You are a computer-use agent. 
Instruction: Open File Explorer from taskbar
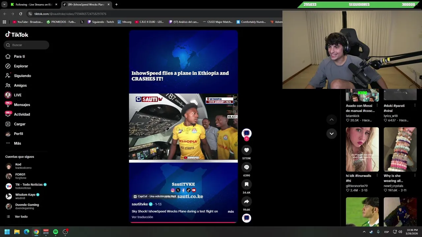point(17,232)
